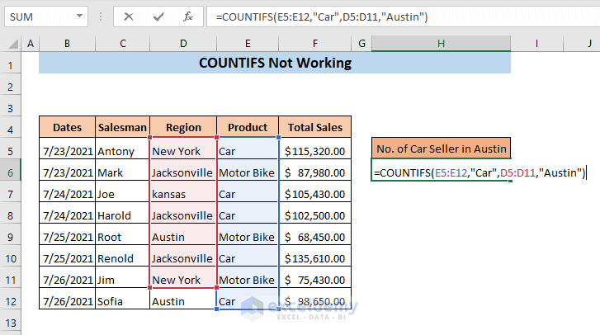Expand the Name Box dropdown arrow
This screenshot has width=600, height=335.
point(80,17)
